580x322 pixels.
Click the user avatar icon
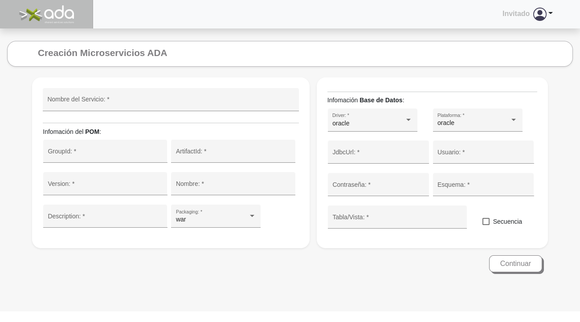click(539, 14)
